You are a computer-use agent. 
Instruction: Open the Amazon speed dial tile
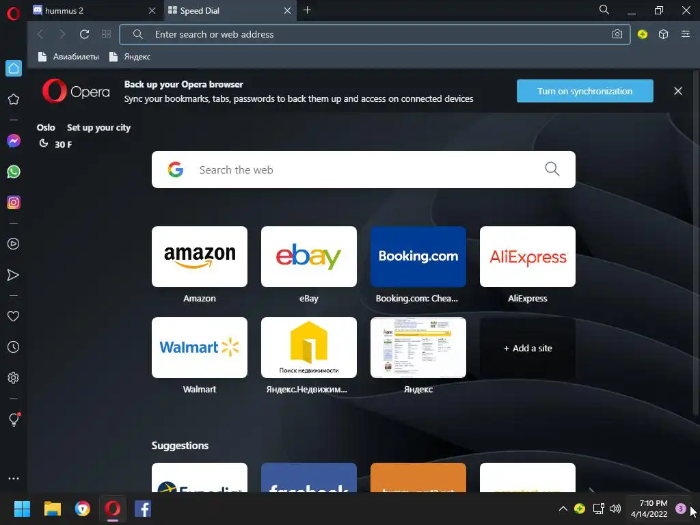click(200, 257)
